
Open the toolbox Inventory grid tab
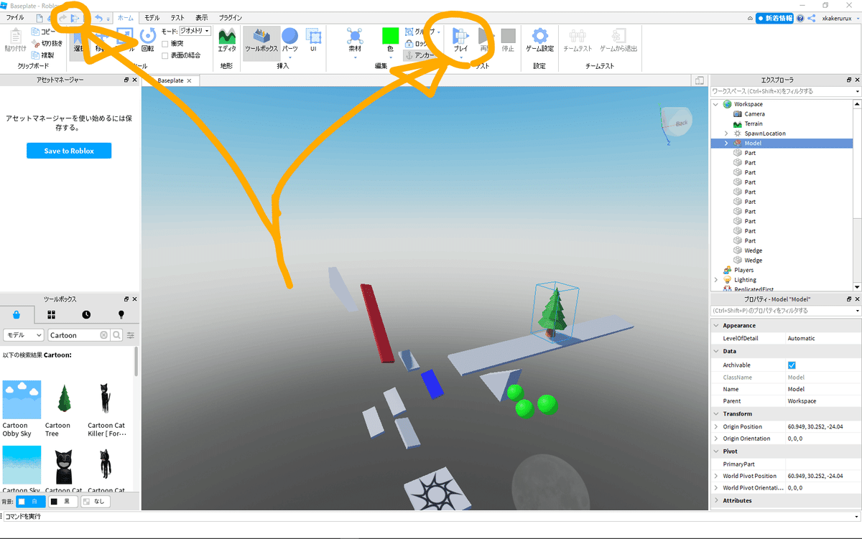pos(52,314)
